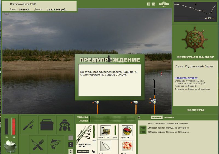Click the pause icon near МЕНЮ

149,4
